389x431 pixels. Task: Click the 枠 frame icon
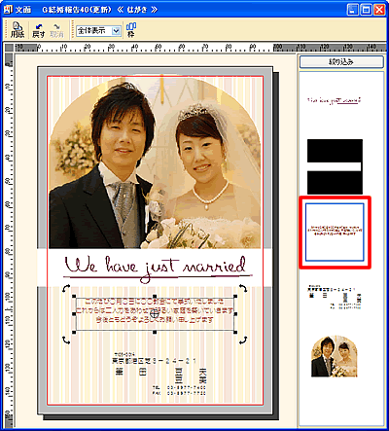[131, 29]
